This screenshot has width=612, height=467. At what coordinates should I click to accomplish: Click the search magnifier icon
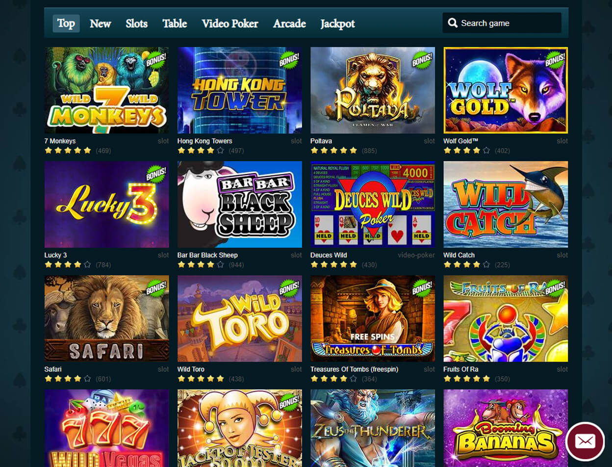[x=453, y=23]
